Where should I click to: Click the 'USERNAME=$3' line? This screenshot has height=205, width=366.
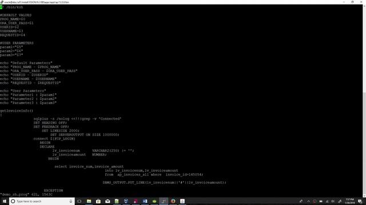click(11, 31)
